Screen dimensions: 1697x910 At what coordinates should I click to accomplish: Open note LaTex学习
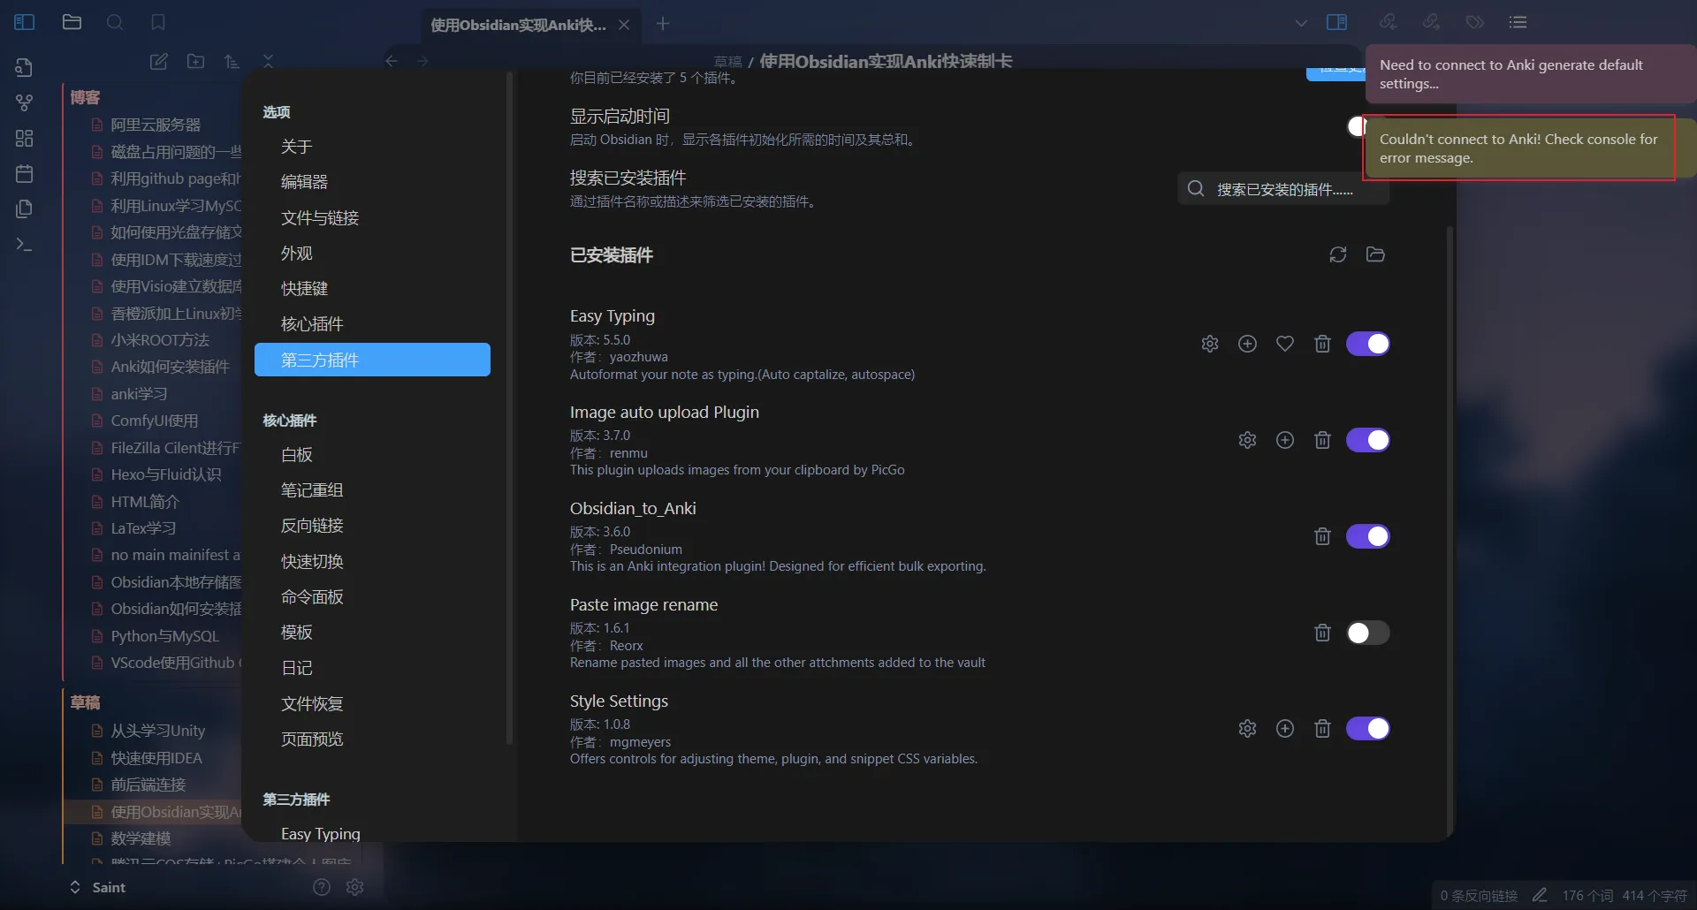click(x=143, y=528)
